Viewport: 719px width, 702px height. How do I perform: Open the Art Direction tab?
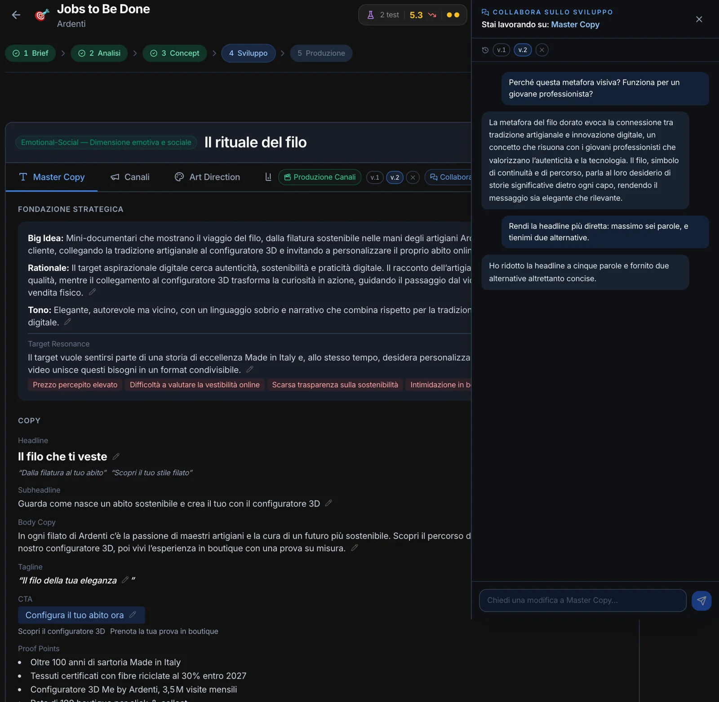point(207,177)
